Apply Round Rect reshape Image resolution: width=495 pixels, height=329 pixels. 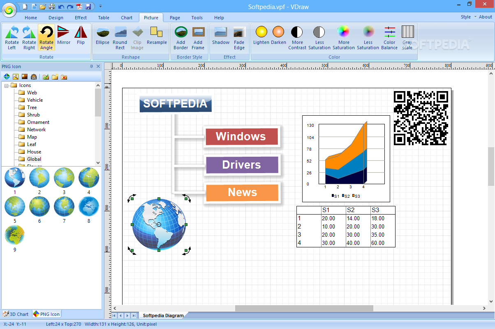coord(120,37)
